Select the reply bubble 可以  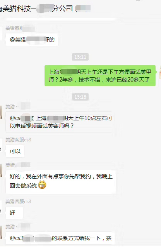coord(15,151)
